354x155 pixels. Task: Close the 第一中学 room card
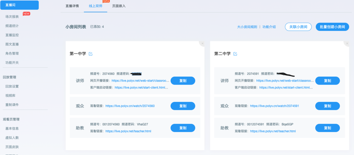(x=202, y=43)
